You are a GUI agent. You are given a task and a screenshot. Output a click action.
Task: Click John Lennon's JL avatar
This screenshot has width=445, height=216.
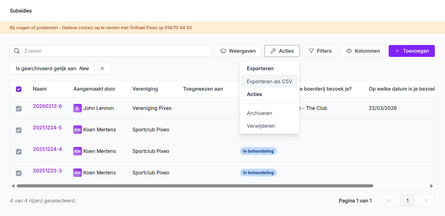77,108
